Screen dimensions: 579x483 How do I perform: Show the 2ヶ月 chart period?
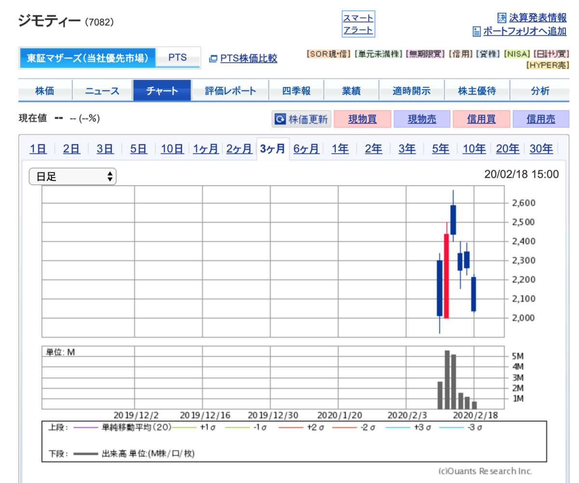pyautogui.click(x=239, y=149)
